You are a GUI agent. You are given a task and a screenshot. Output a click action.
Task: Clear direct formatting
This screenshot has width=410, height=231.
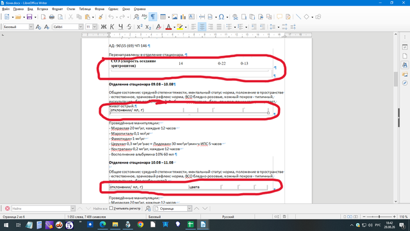point(158,27)
